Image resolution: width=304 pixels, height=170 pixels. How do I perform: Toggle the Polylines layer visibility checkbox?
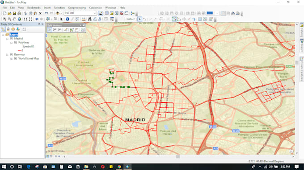pos(16,43)
